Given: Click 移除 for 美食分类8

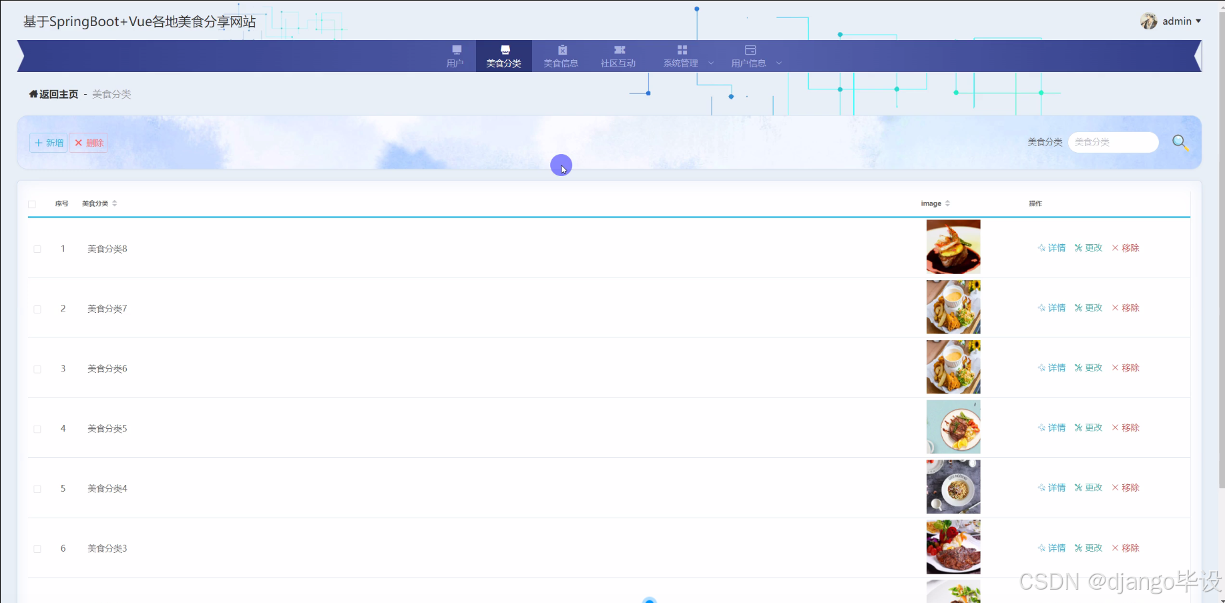Looking at the screenshot, I should (x=1126, y=248).
